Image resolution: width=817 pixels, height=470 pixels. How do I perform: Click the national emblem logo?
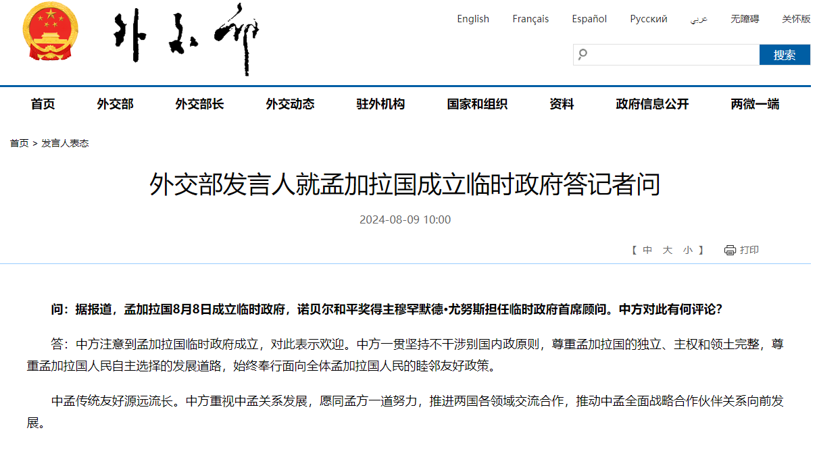tap(50, 31)
